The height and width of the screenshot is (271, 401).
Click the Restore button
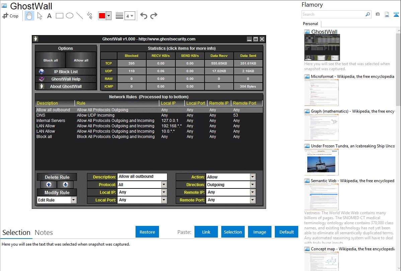coord(147,232)
